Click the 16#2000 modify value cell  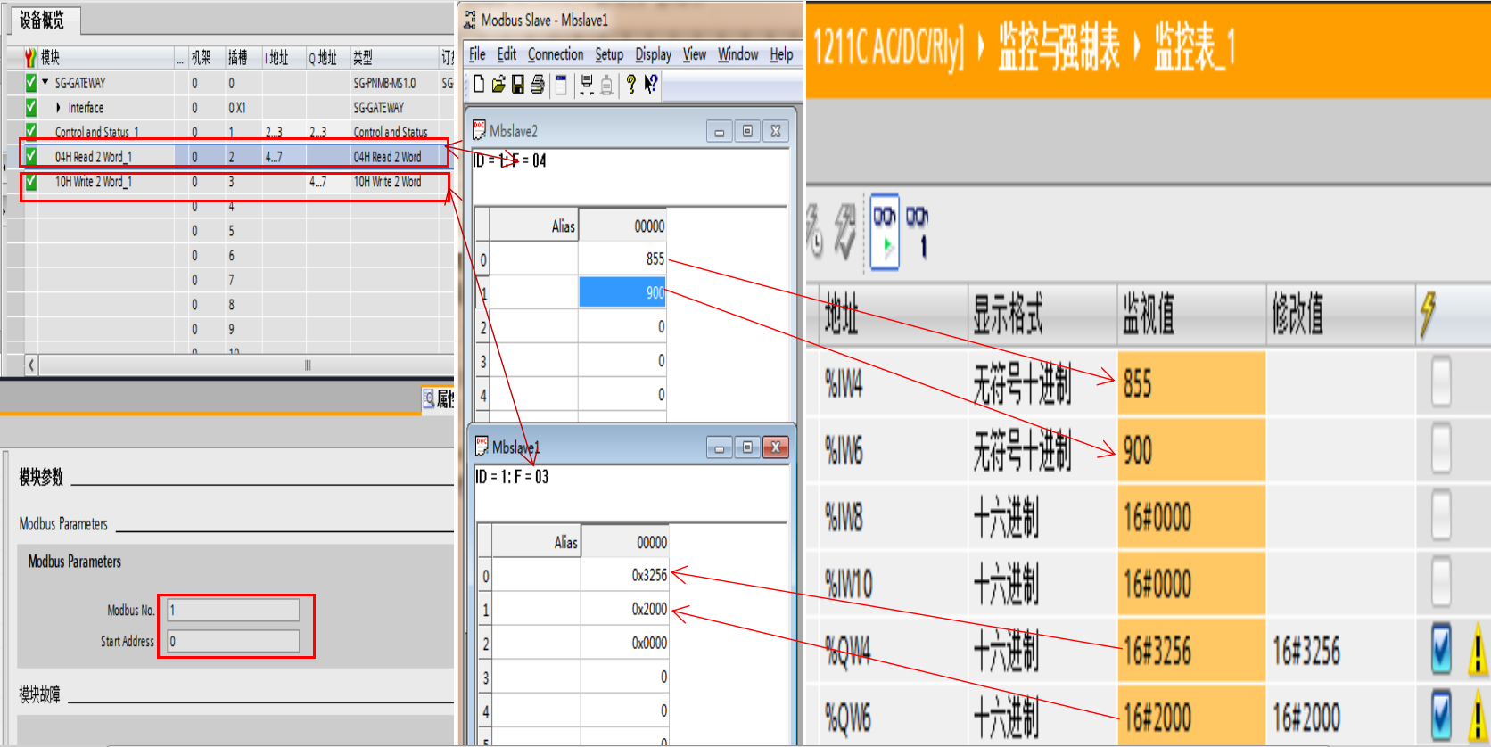click(x=1340, y=716)
